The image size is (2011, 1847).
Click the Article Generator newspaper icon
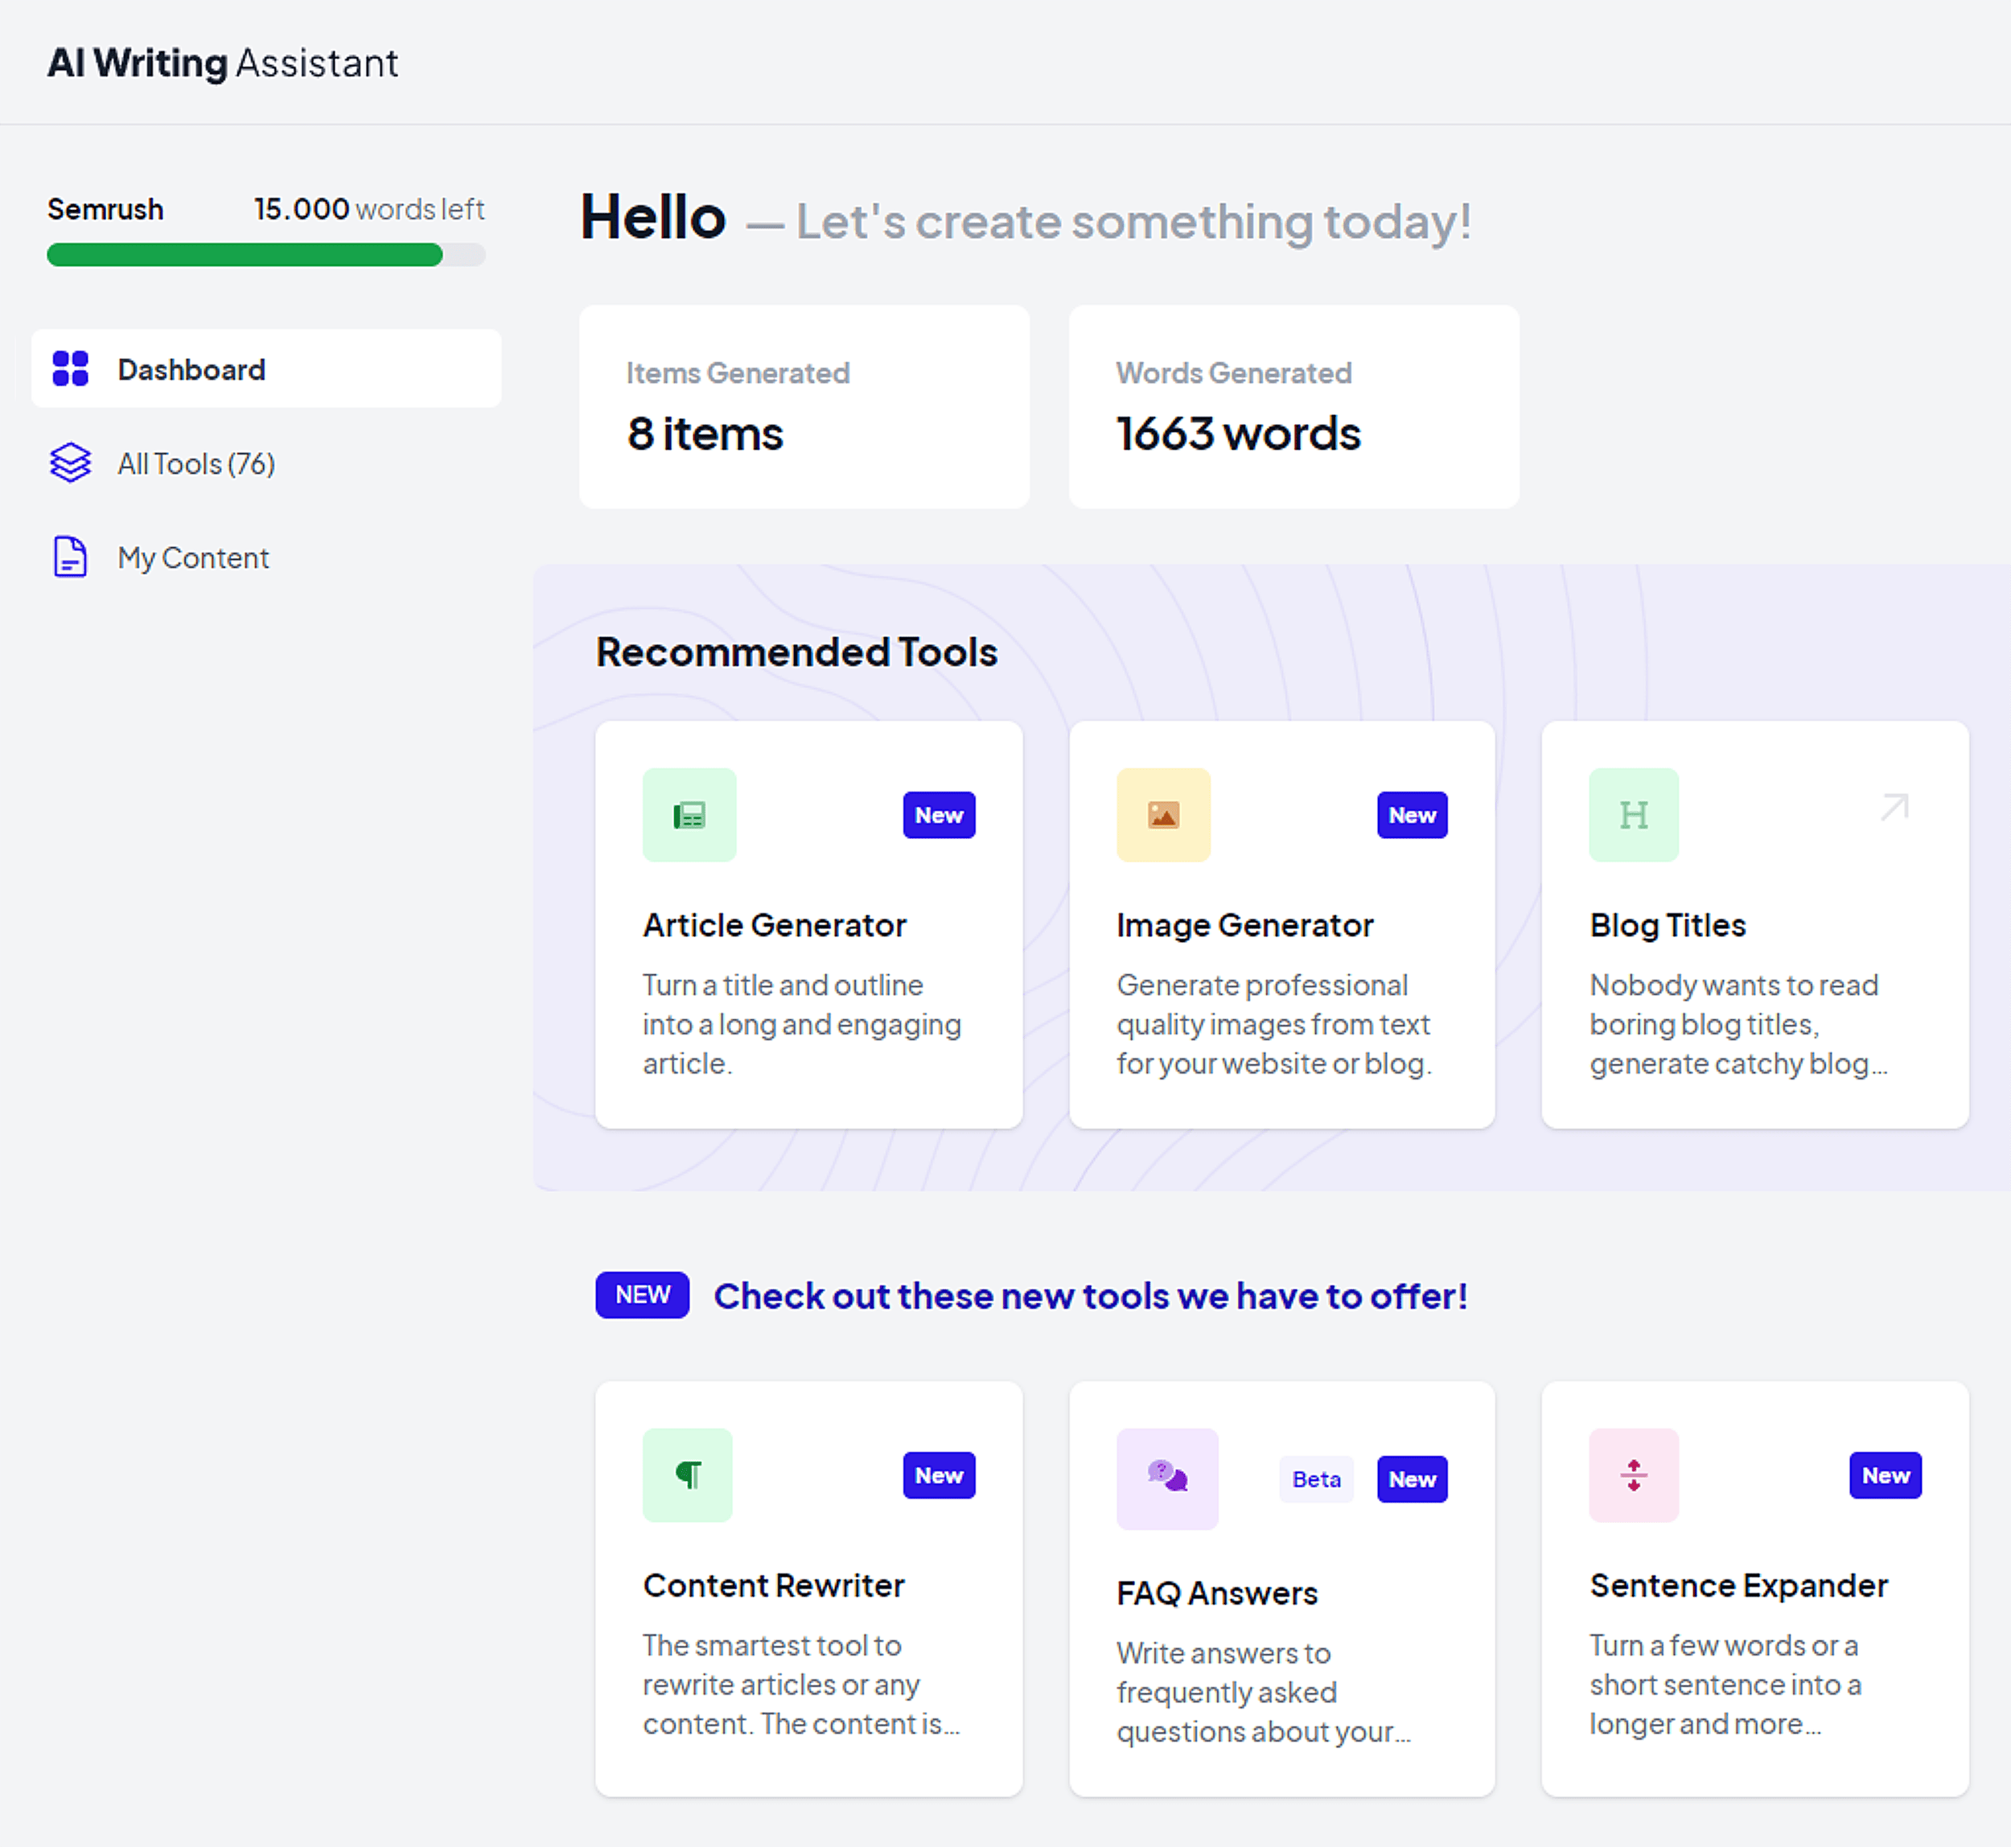coord(689,815)
